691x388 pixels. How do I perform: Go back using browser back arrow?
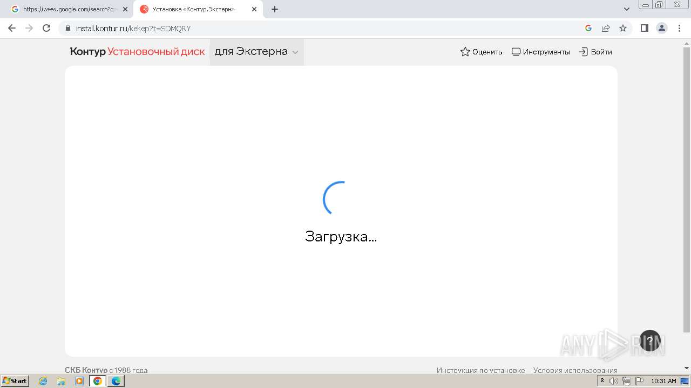tap(12, 28)
